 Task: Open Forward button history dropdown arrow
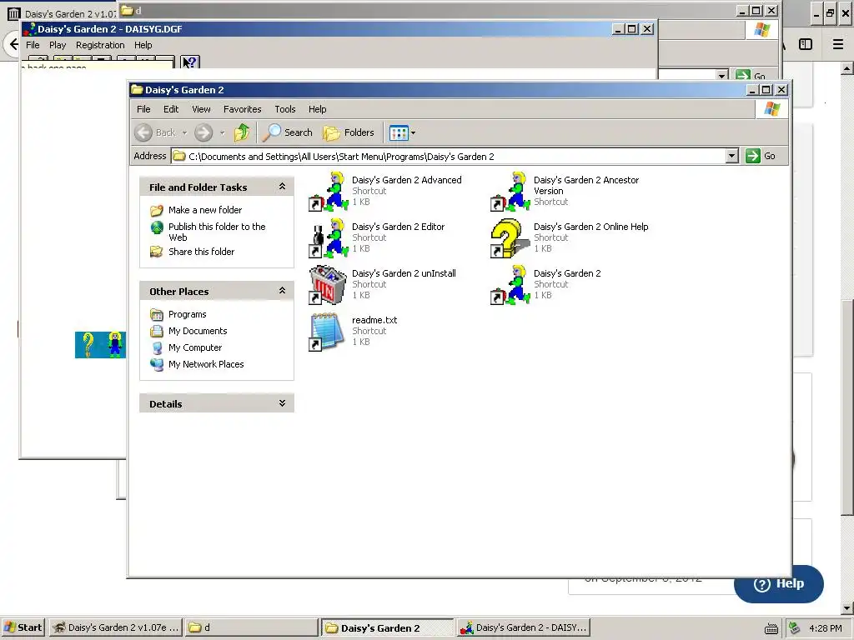[222, 132]
